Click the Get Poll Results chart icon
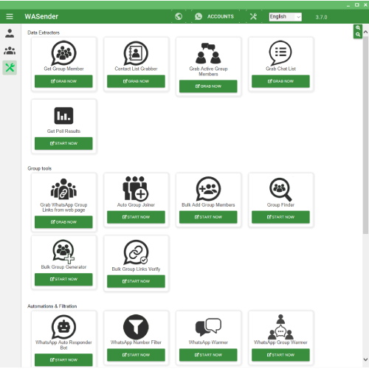Viewport: 369px width, 369px height. [x=63, y=116]
